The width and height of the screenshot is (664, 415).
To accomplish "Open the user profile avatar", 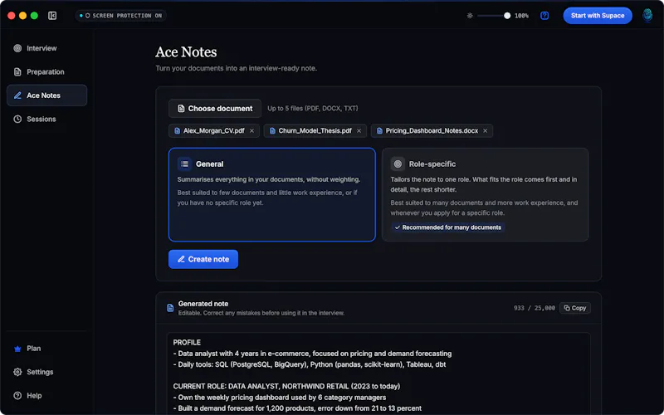I will pos(647,16).
